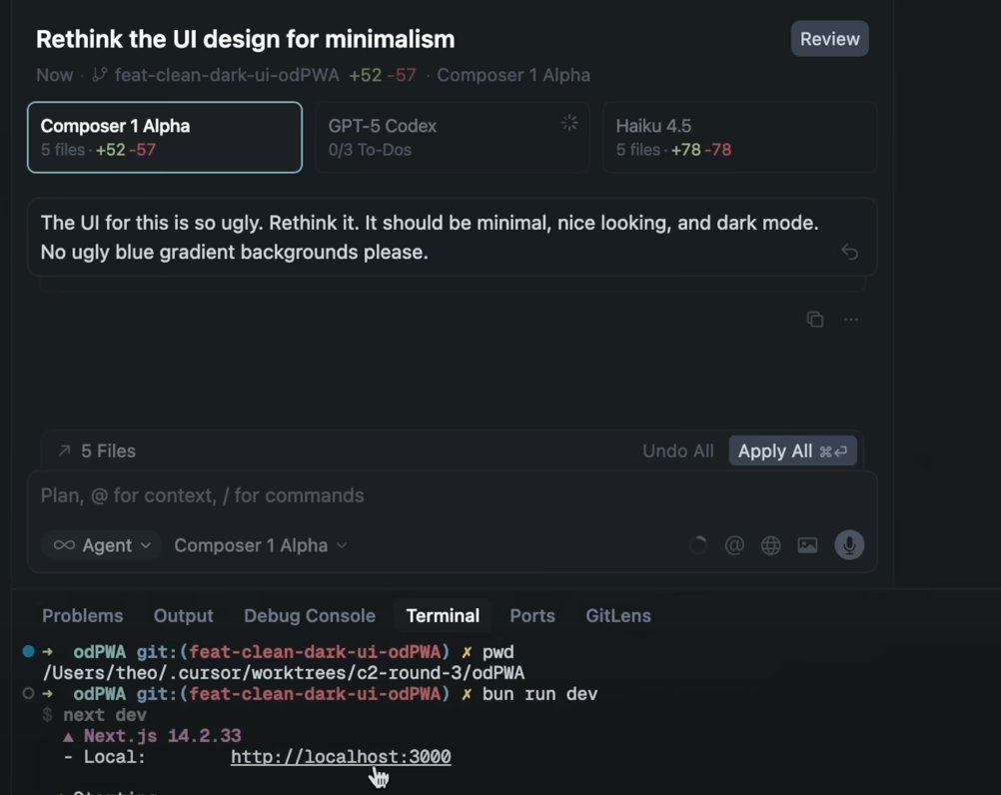Click the globe web search icon
Image resolution: width=1001 pixels, height=795 pixels.
tap(770, 545)
